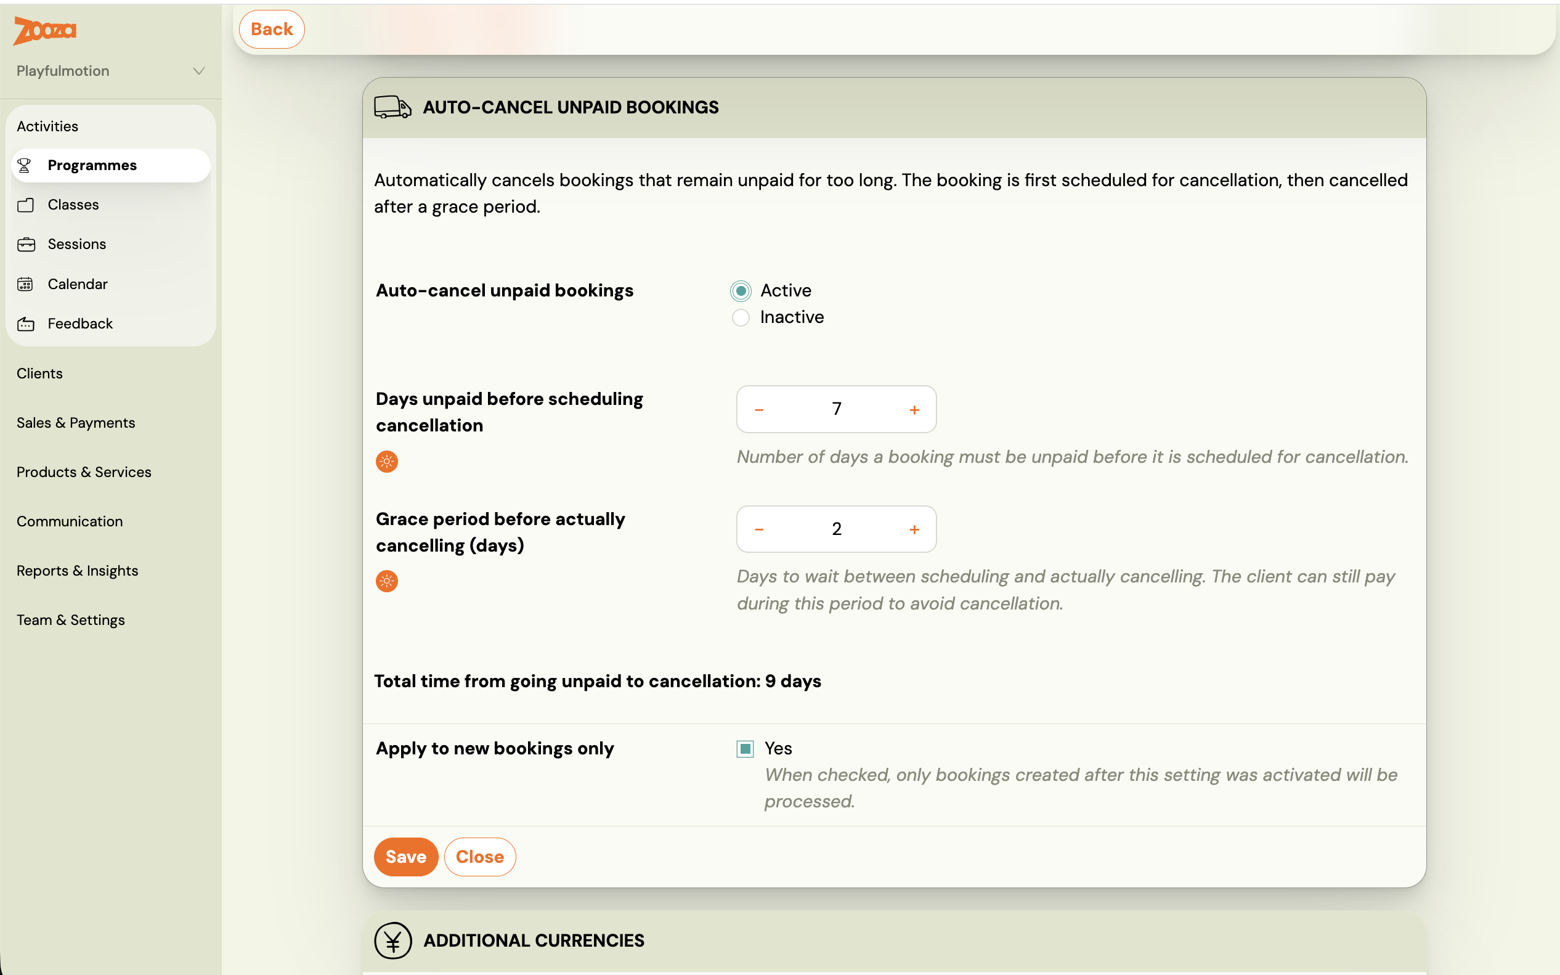1560x975 pixels.
Task: Save the auto-cancel settings
Action: 406,857
